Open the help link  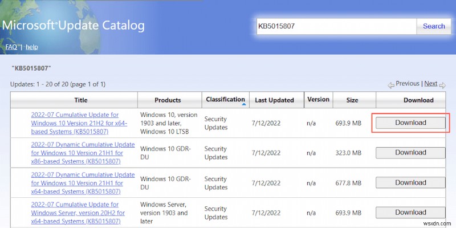click(32, 47)
